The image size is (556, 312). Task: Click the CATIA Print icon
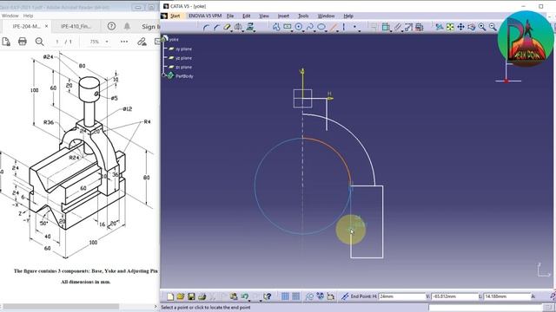(x=202, y=296)
